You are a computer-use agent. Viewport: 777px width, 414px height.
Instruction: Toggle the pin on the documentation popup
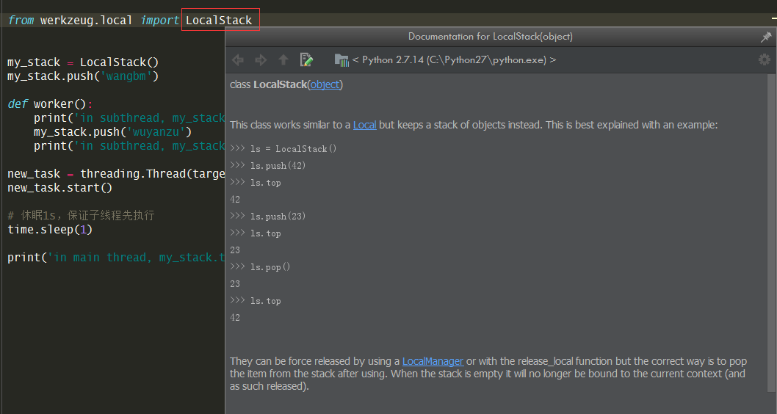(766, 37)
